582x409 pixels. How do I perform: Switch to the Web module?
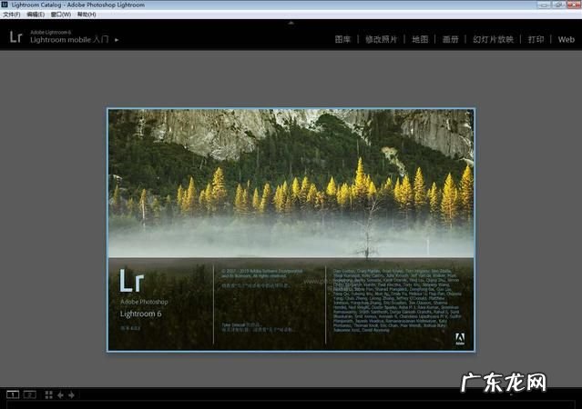(566, 39)
